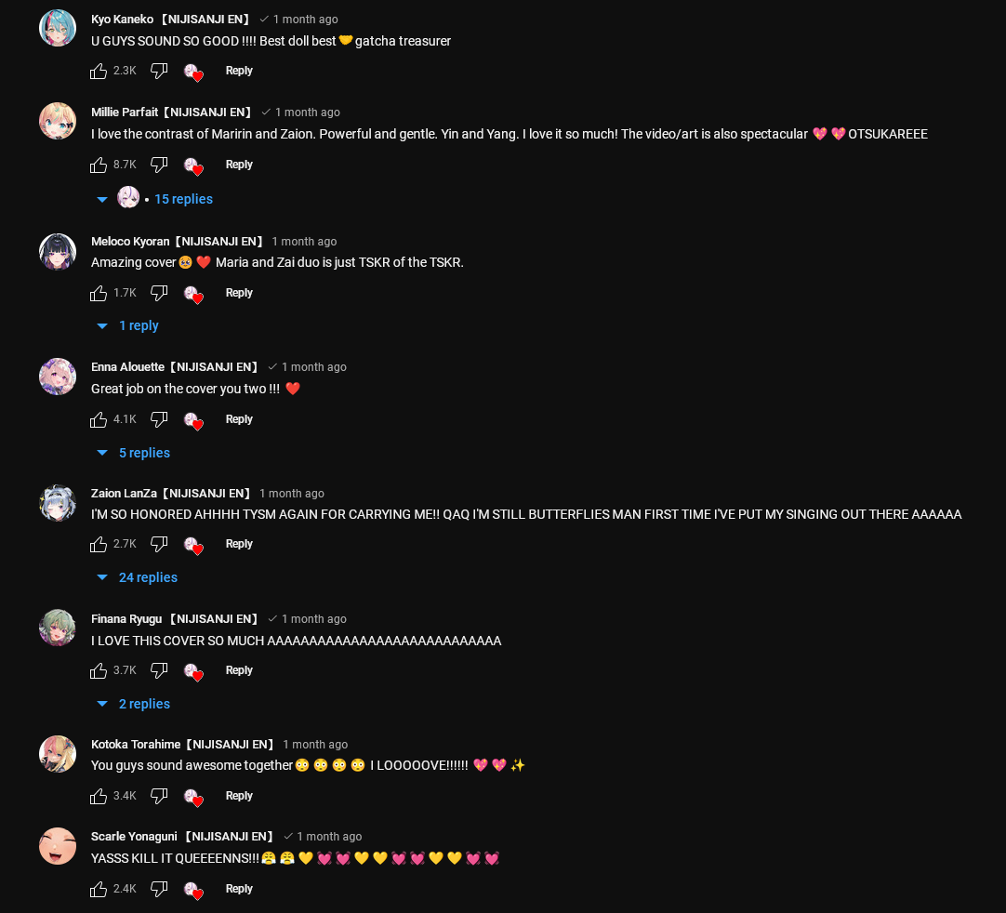
Task: Dislike Millie Parfait's comment
Action: [x=159, y=165]
